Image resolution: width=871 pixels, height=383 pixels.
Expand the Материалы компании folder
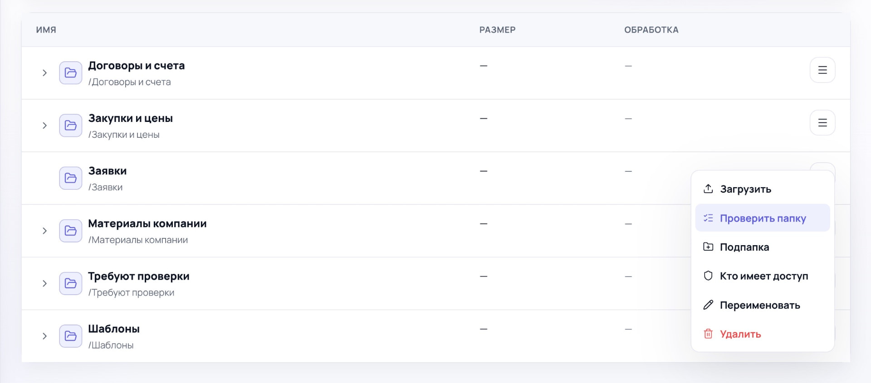click(44, 231)
